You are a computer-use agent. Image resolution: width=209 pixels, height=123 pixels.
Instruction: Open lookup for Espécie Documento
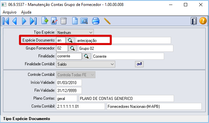tap(70, 40)
